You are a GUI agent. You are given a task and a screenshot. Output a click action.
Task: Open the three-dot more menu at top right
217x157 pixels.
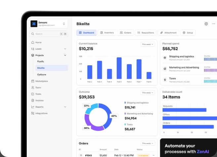point(214,24)
